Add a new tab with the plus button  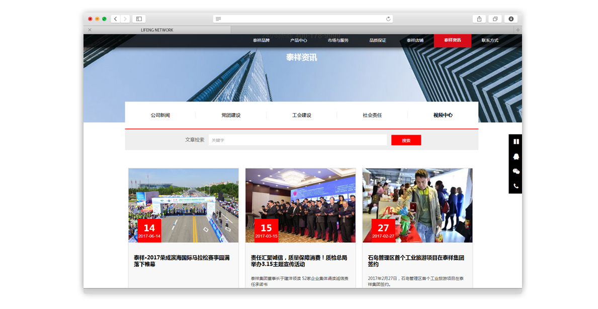518,30
